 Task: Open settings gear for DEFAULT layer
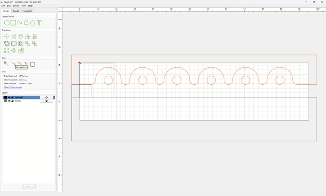point(46,98)
